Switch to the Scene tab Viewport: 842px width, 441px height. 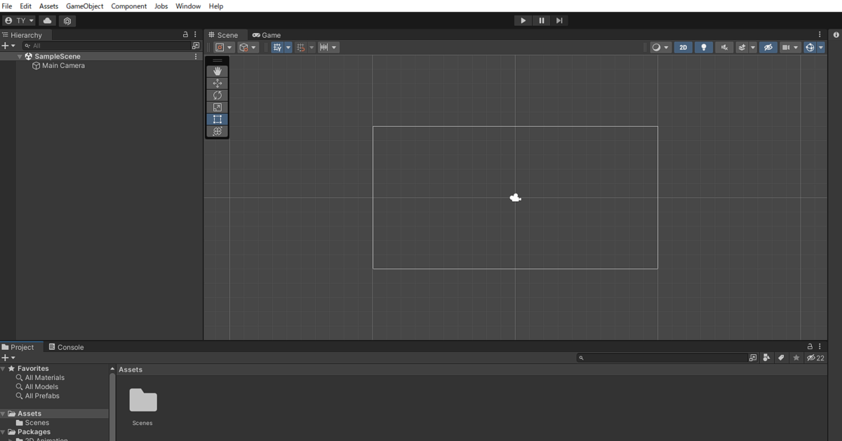223,34
